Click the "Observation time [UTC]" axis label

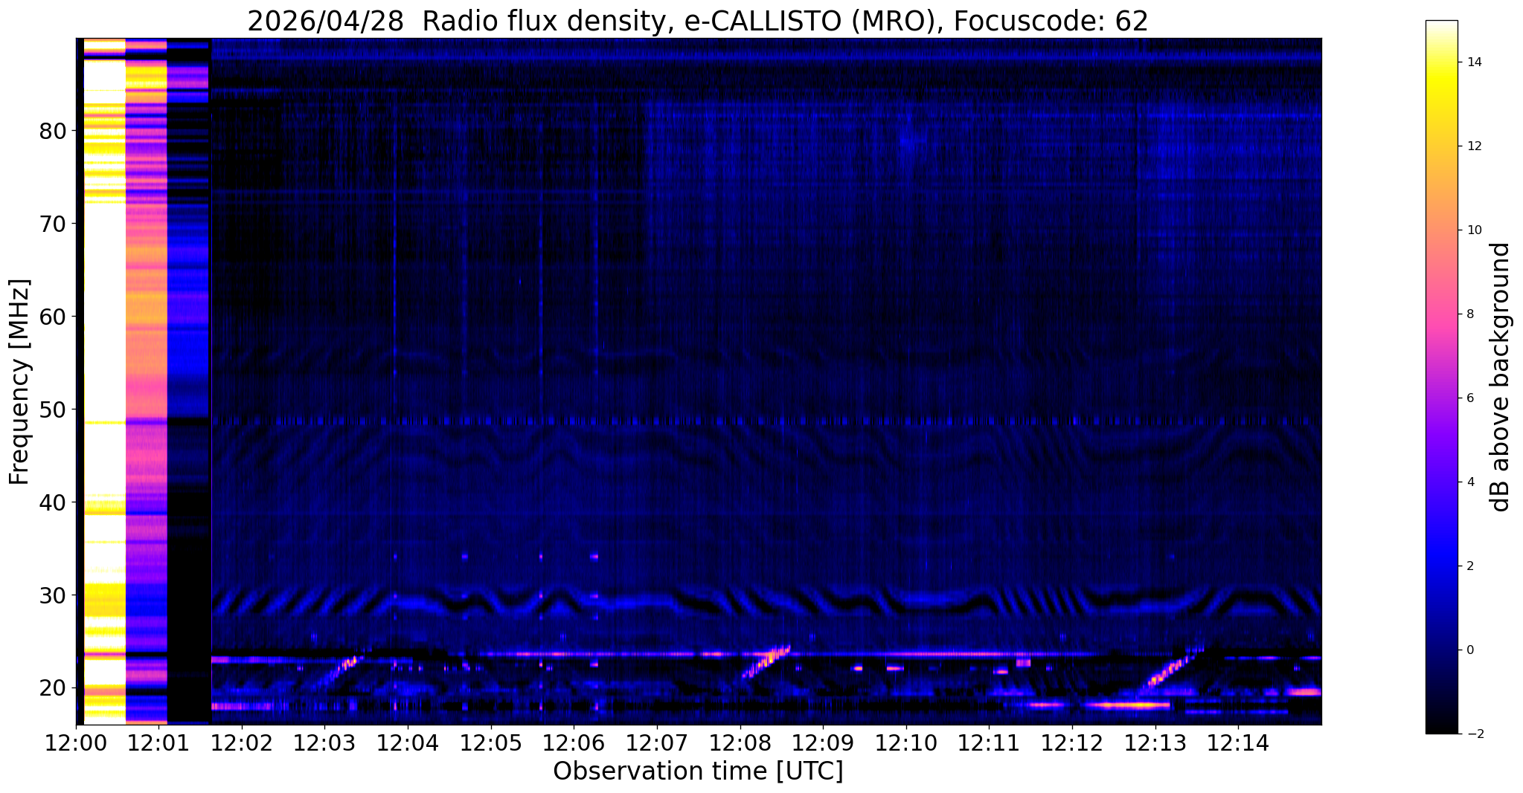click(698, 771)
